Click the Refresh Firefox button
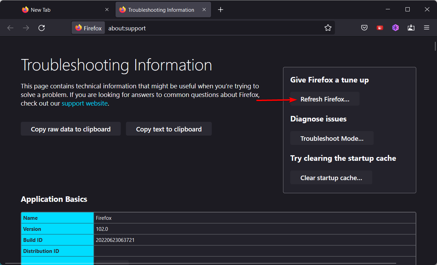437x265 pixels. pyautogui.click(x=325, y=99)
